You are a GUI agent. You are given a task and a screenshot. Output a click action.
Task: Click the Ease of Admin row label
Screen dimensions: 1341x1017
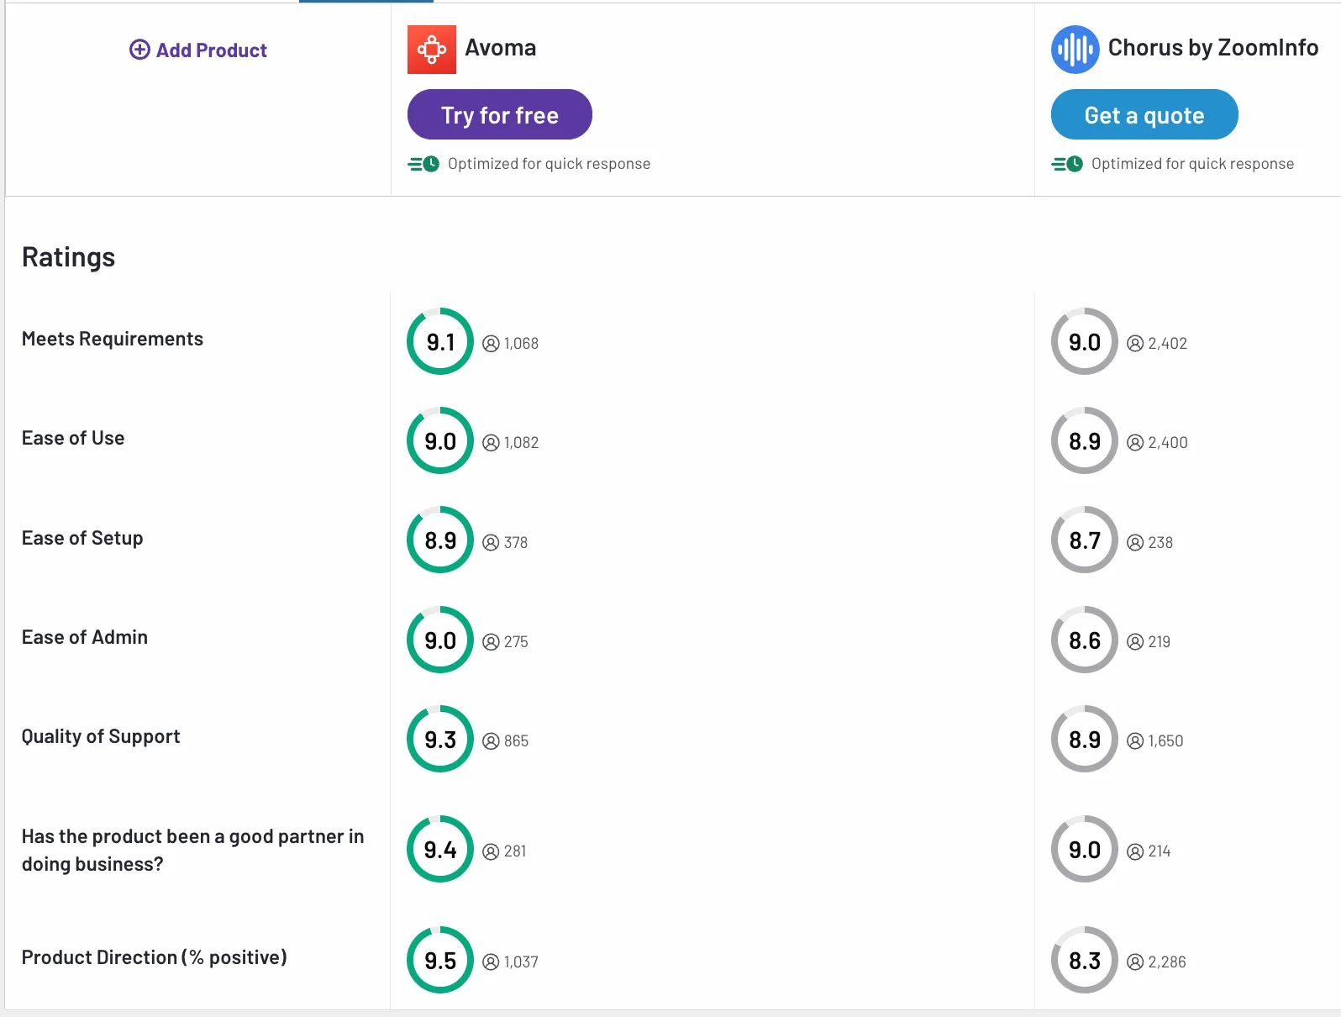point(85,637)
